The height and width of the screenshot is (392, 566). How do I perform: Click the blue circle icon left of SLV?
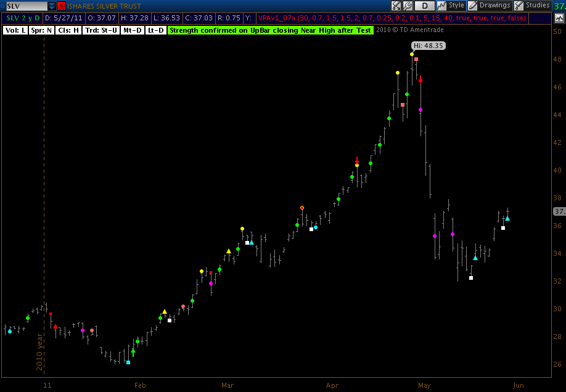(2, 6)
